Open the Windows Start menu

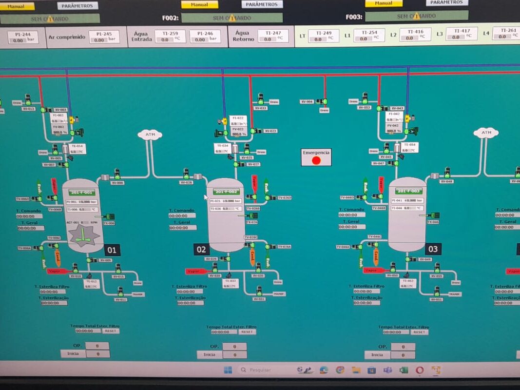pos(228,370)
